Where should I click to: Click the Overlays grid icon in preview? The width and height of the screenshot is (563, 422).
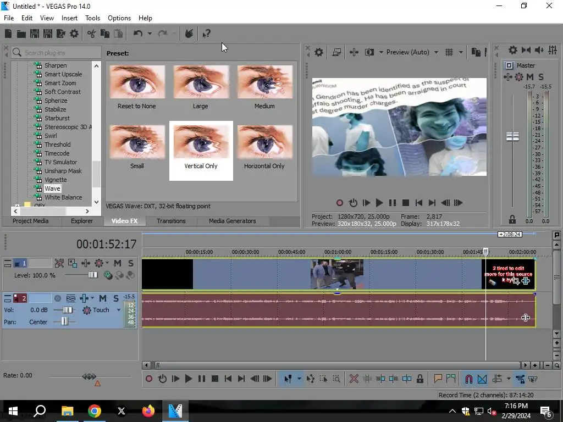[449, 52]
